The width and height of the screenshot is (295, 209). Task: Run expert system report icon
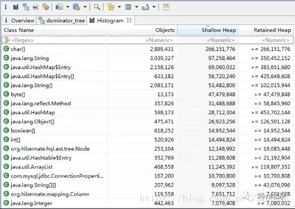59,7
